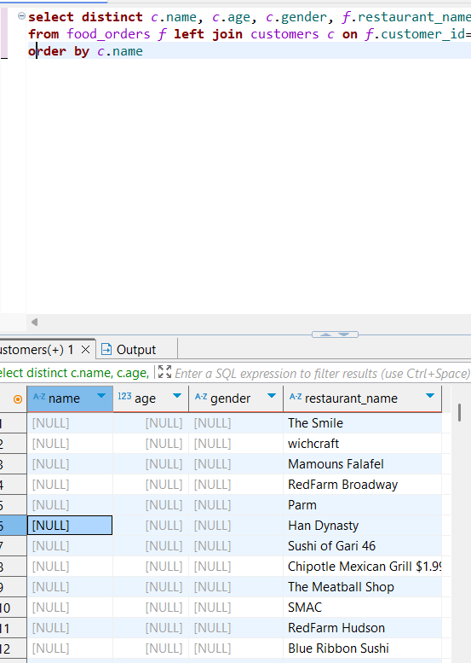The image size is (471, 663).
Task: Select the age column header
Action: (151, 398)
